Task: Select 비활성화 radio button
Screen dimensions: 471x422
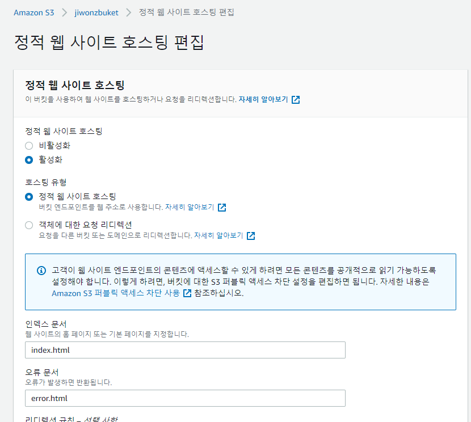Action: [29, 146]
